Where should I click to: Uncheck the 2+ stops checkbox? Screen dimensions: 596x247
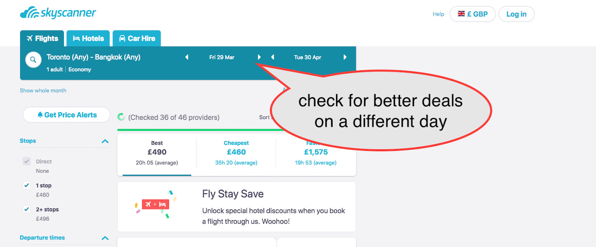click(x=27, y=210)
